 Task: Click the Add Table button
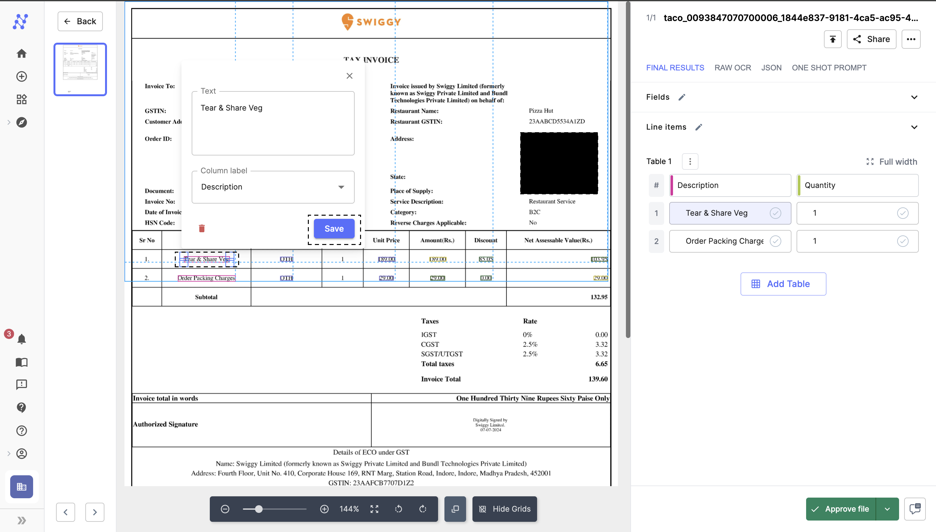[783, 284]
